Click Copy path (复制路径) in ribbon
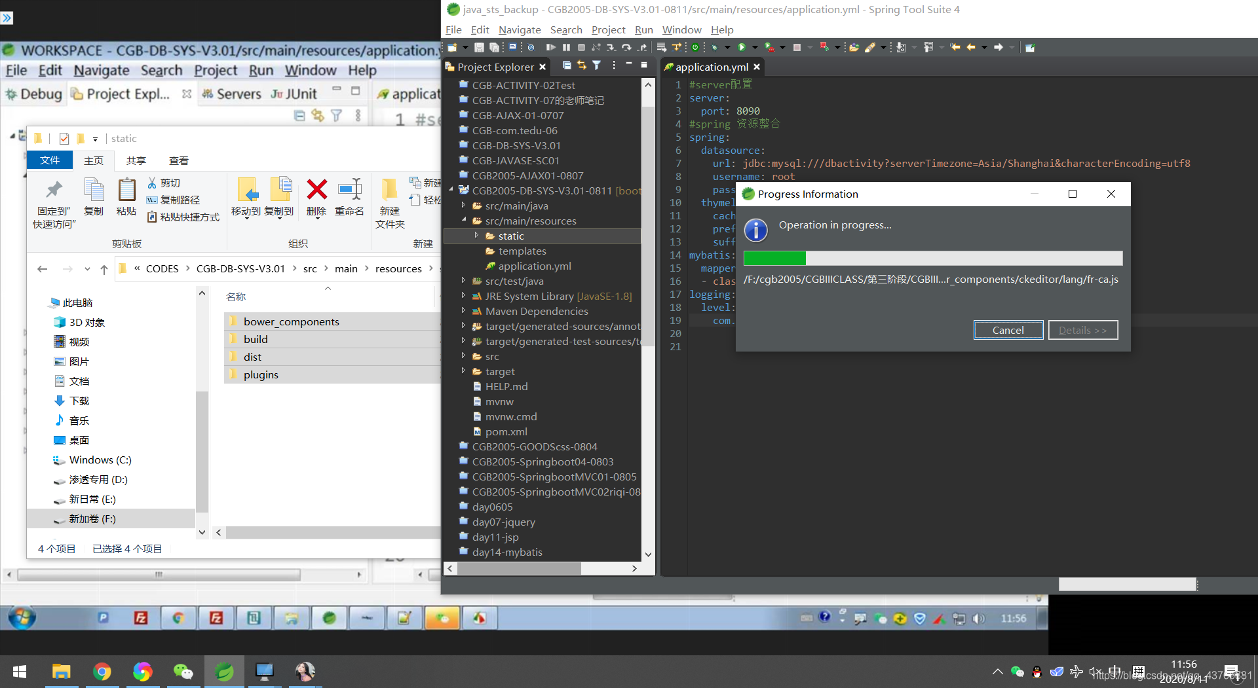 click(173, 200)
